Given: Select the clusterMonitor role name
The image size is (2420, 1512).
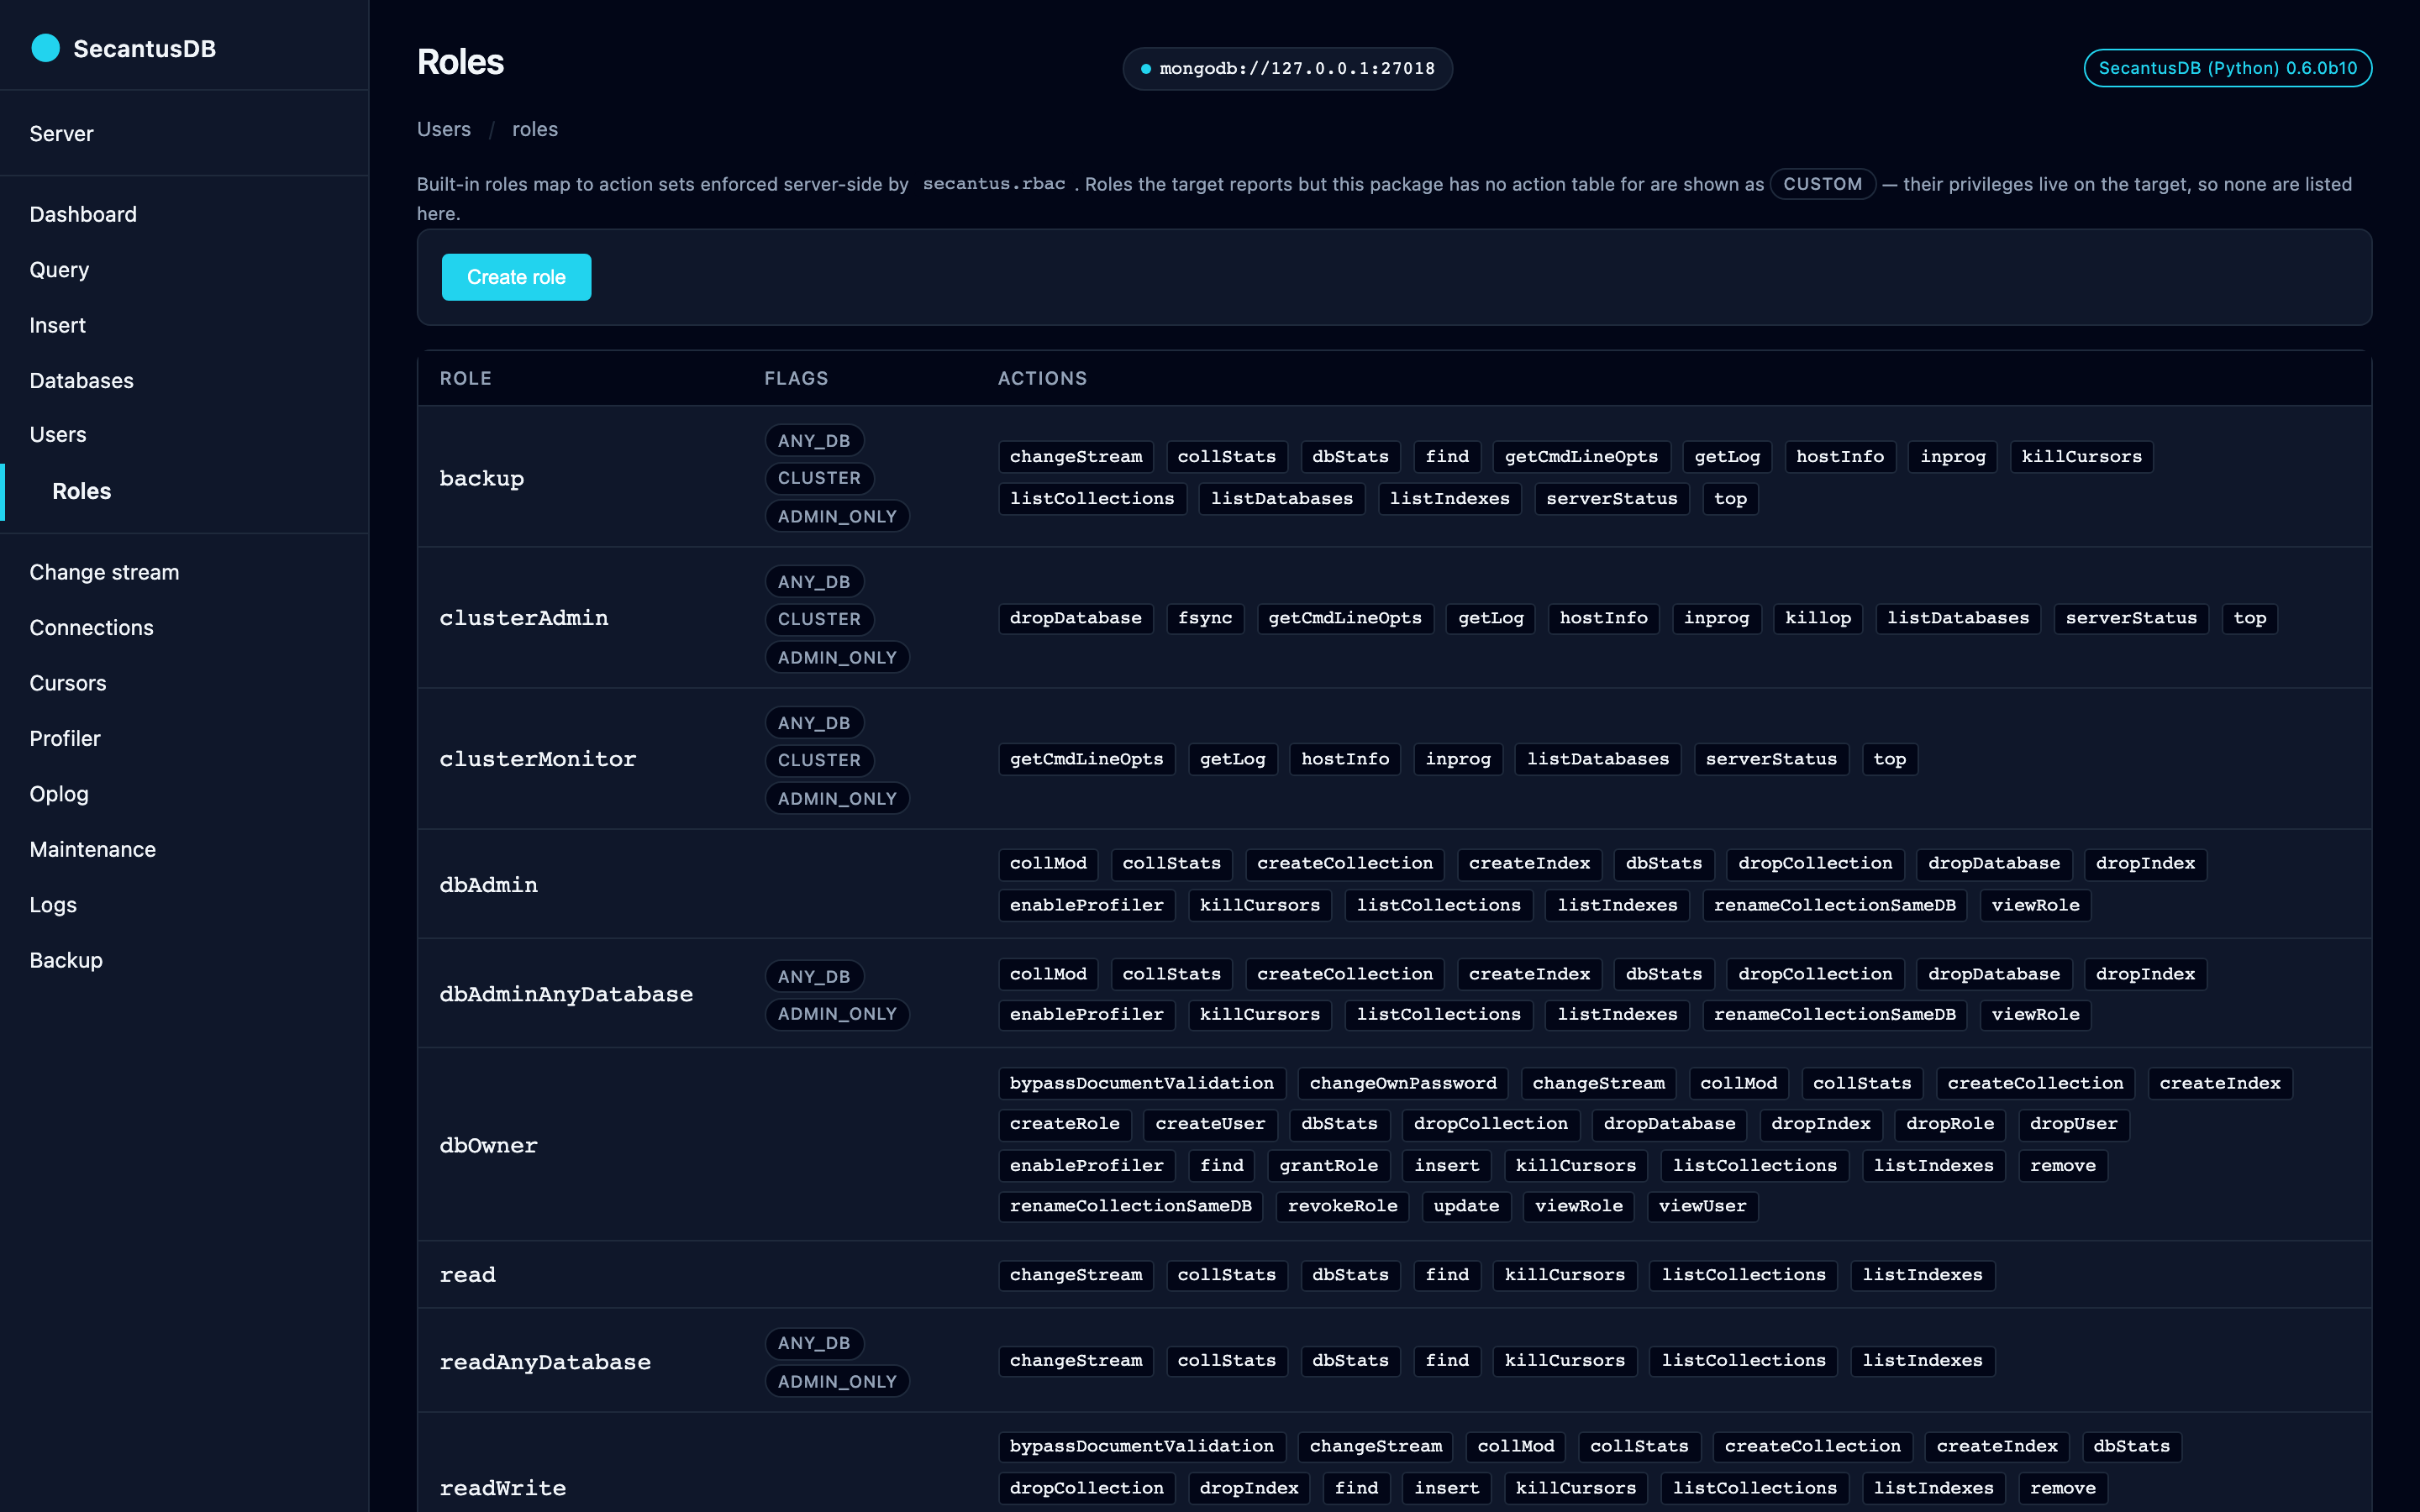Looking at the screenshot, I should pos(537,759).
